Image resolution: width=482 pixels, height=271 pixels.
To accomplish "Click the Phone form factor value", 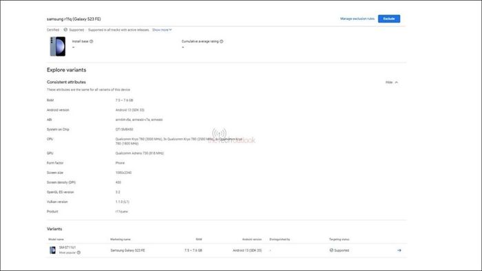I will click(120, 163).
